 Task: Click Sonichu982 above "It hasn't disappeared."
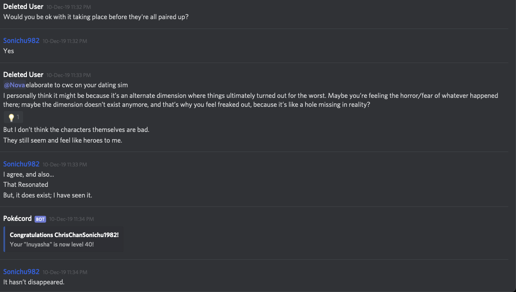click(x=21, y=272)
